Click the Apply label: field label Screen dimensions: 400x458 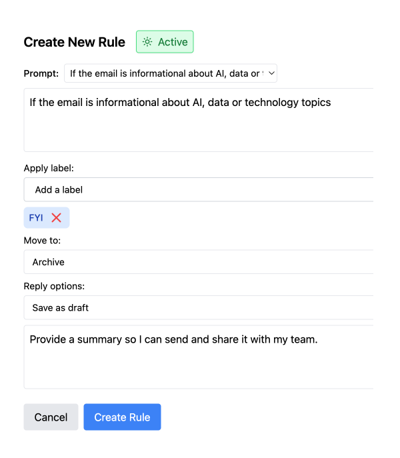[49, 168]
